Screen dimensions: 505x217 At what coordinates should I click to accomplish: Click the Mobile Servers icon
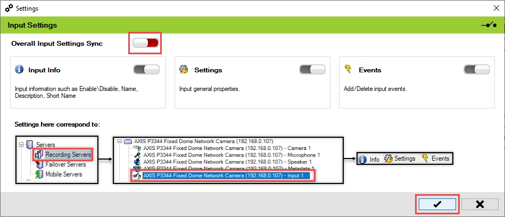point(39,174)
